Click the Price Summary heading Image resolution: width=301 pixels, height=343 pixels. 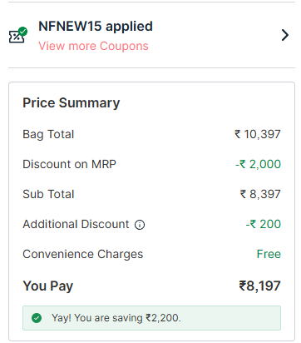(72, 103)
